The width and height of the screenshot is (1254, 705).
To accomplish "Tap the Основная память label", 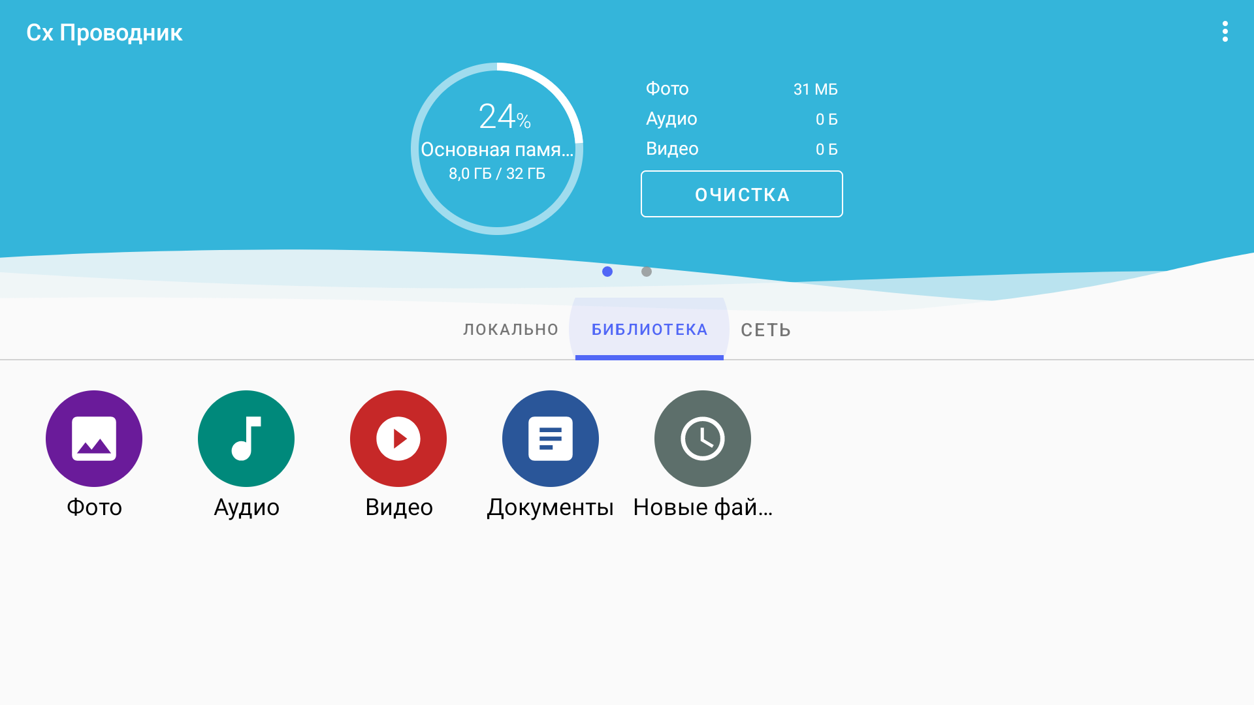I will 496,149.
